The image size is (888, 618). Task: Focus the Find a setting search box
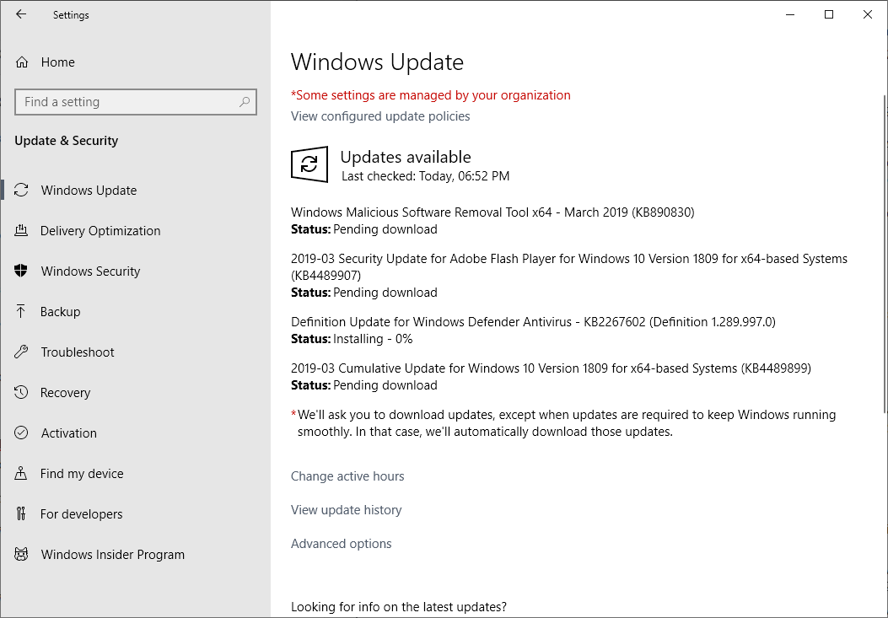[136, 102]
